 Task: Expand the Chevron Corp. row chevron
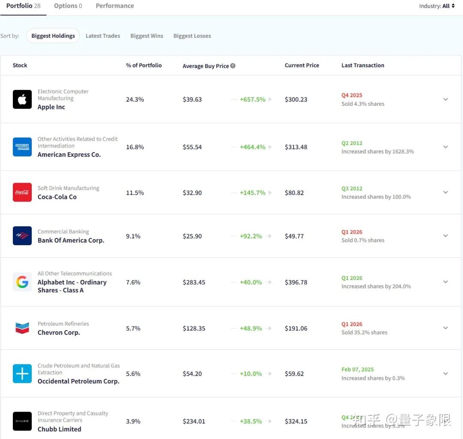pos(445,328)
